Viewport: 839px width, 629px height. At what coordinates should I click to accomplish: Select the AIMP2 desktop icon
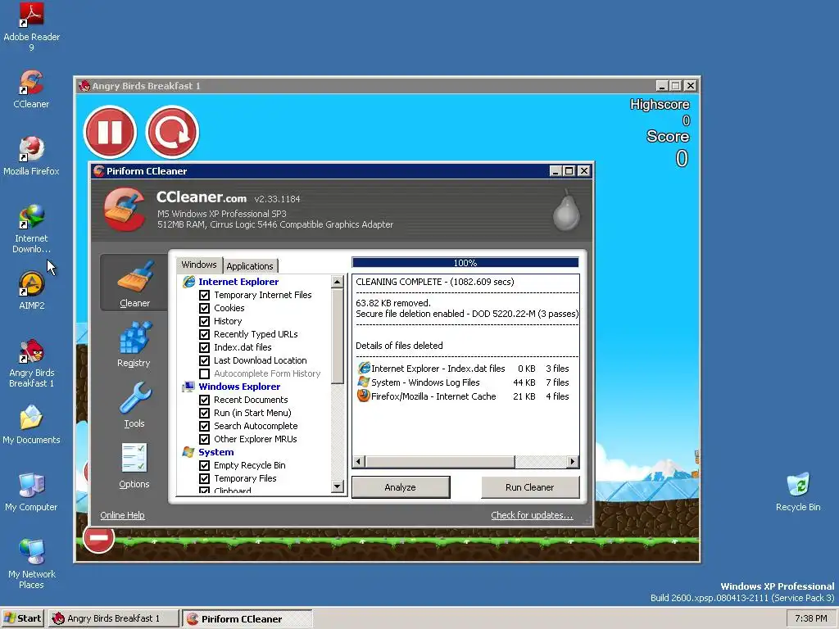point(31,291)
